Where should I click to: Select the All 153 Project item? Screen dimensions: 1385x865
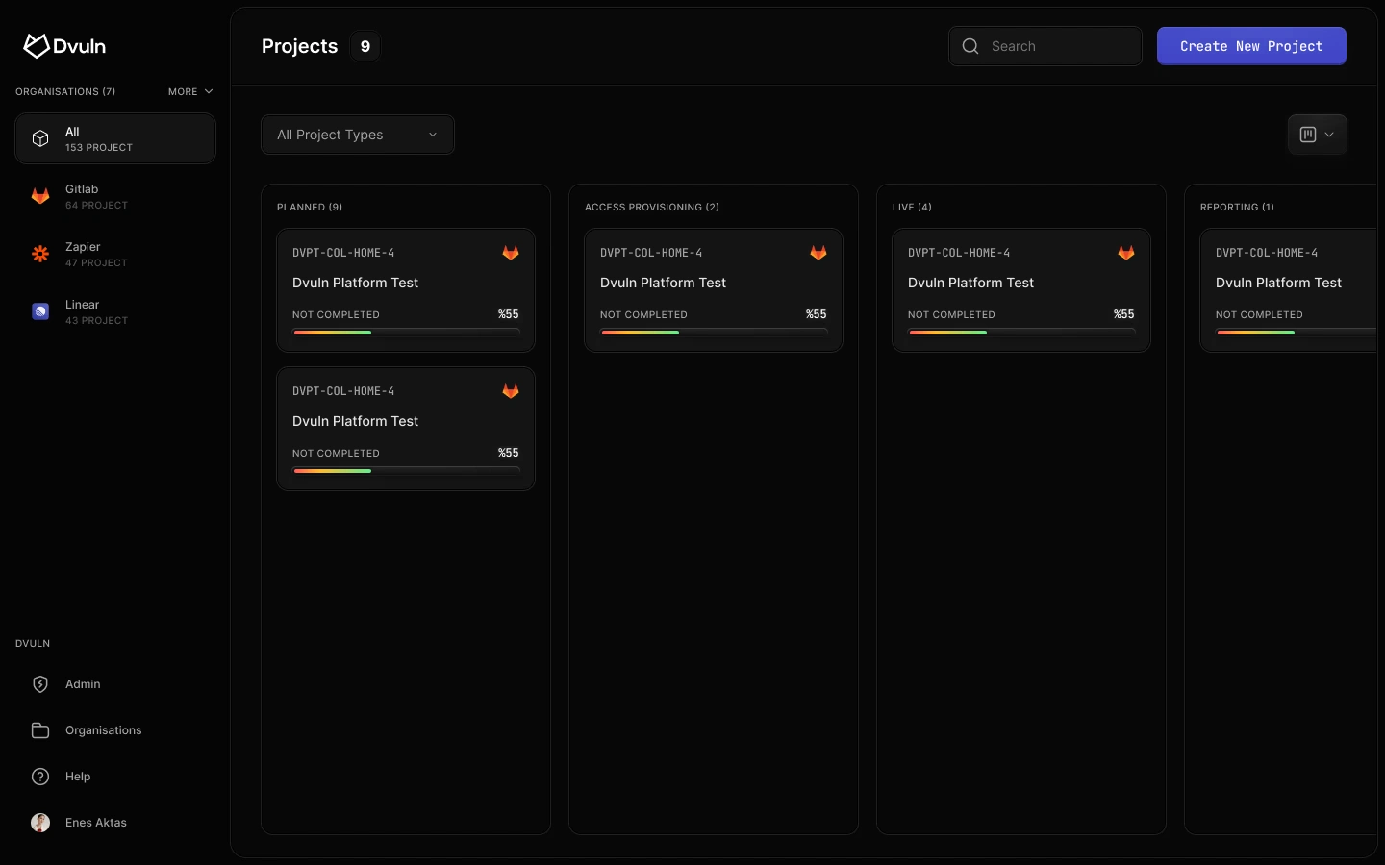(x=115, y=138)
